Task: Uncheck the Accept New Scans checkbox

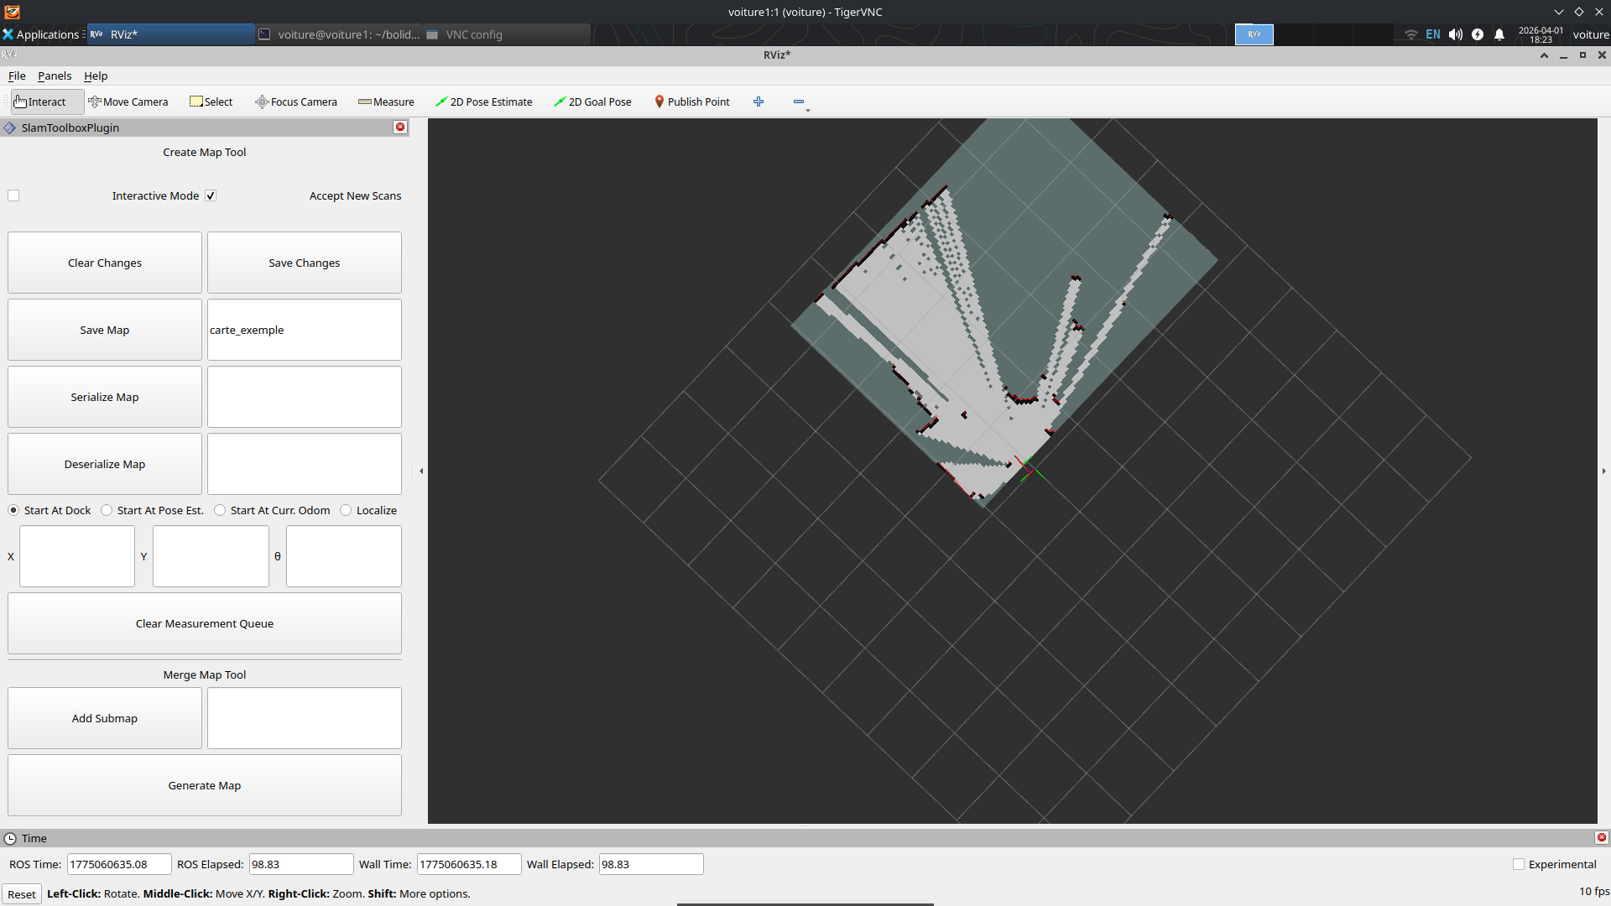Action: click(x=211, y=195)
